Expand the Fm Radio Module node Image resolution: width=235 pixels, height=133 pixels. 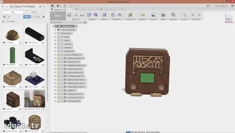pyautogui.click(x=55, y=76)
